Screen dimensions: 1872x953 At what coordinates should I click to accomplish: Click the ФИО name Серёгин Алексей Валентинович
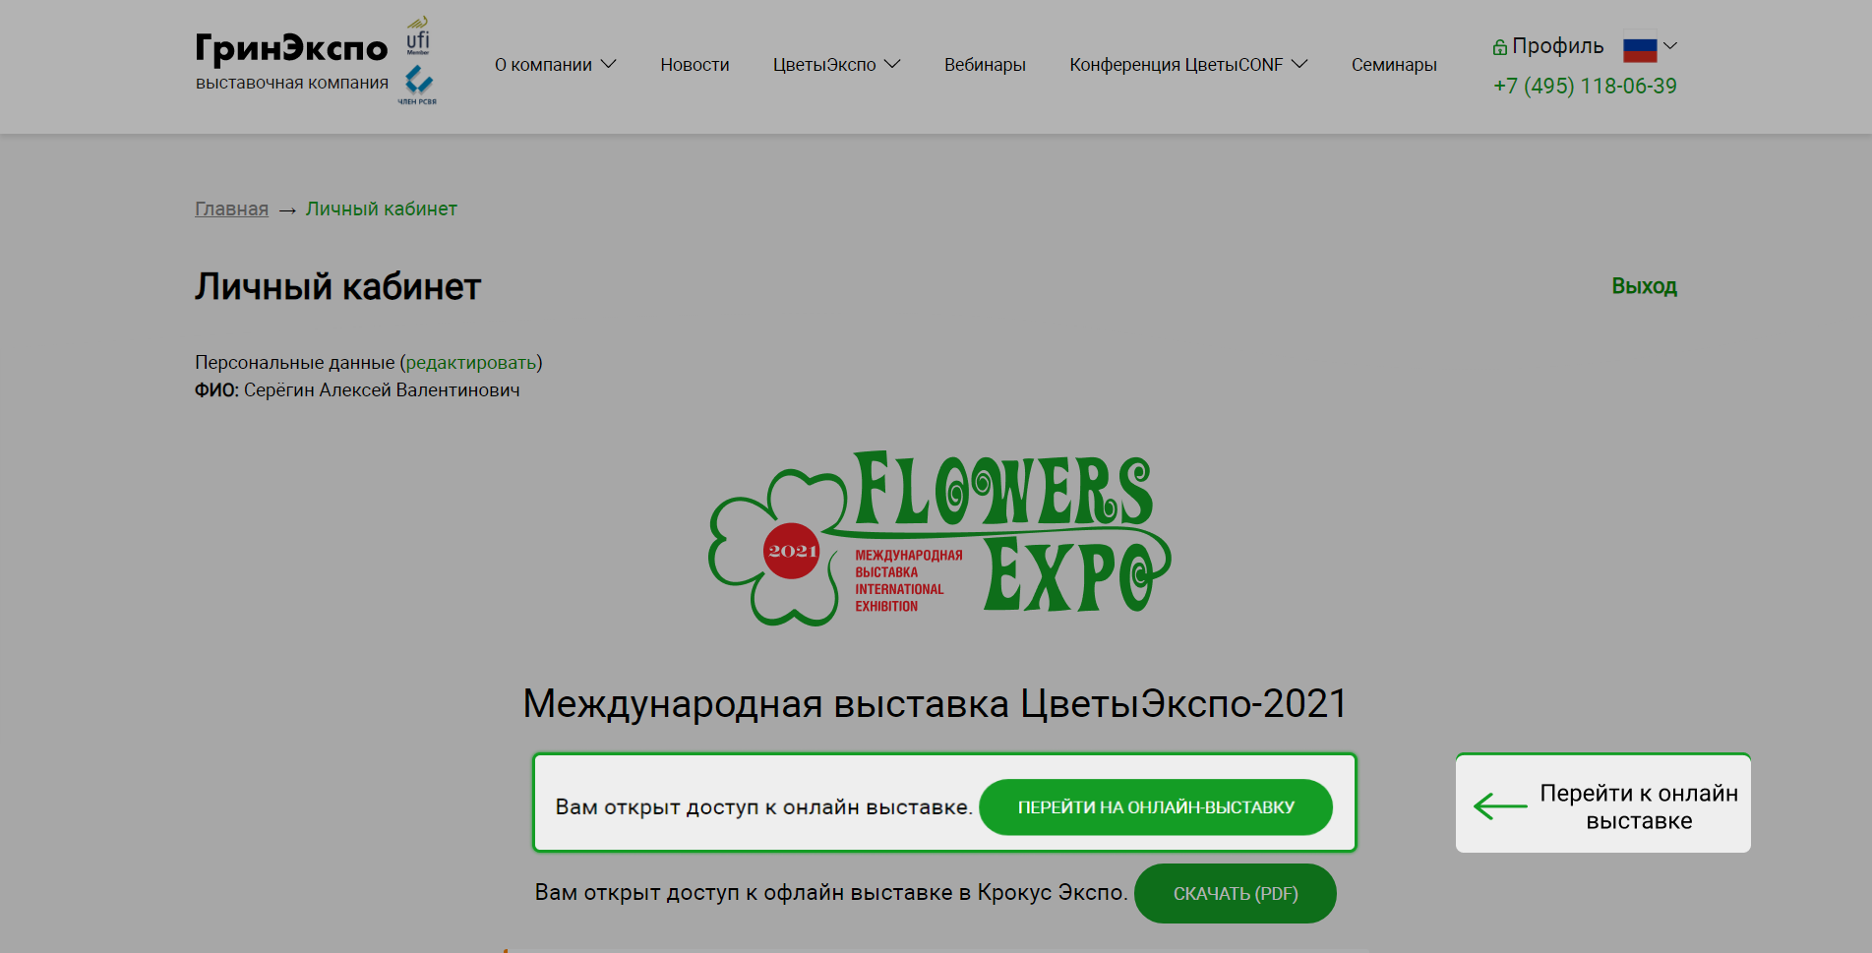(382, 390)
